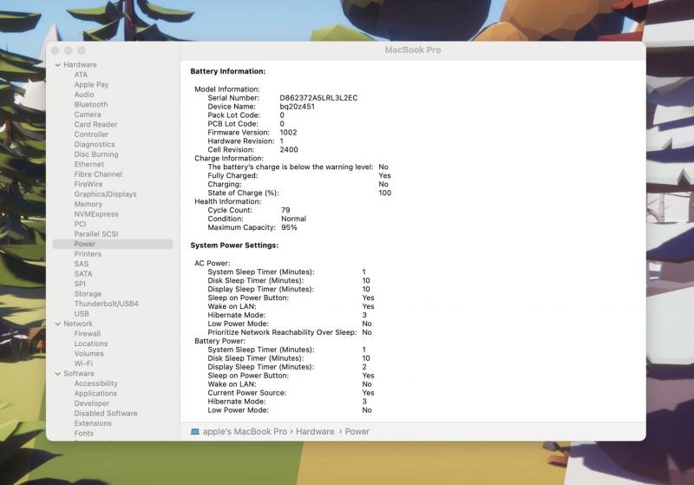Open Storage information
Viewport: 694px width, 485px height.
coord(88,294)
